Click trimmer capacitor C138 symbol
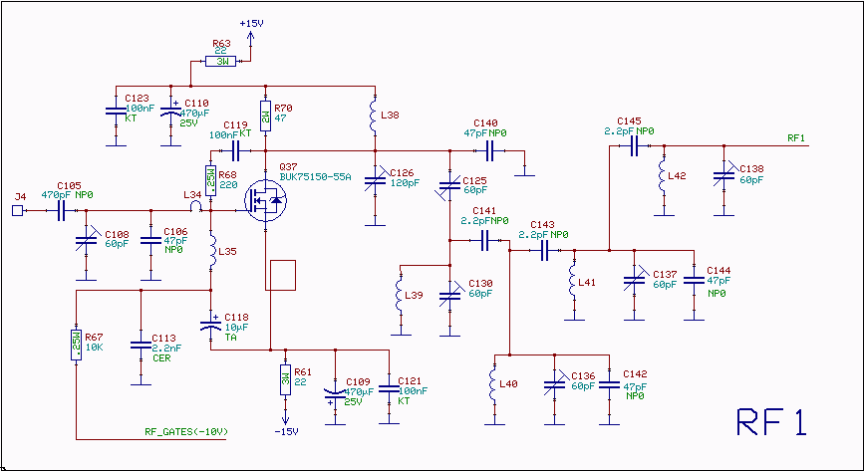The image size is (864, 471). [724, 177]
